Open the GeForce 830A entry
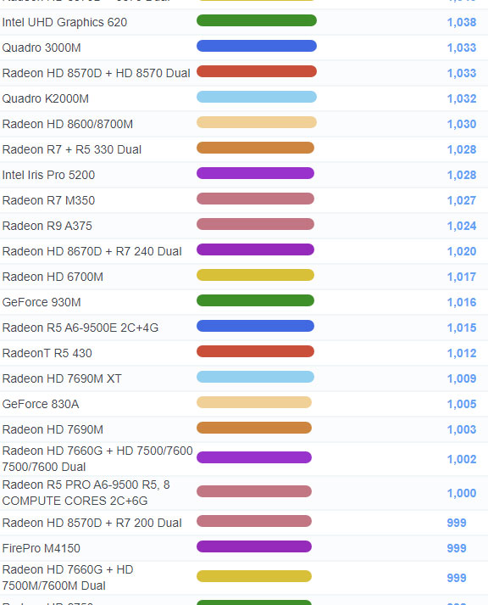 click(41, 405)
